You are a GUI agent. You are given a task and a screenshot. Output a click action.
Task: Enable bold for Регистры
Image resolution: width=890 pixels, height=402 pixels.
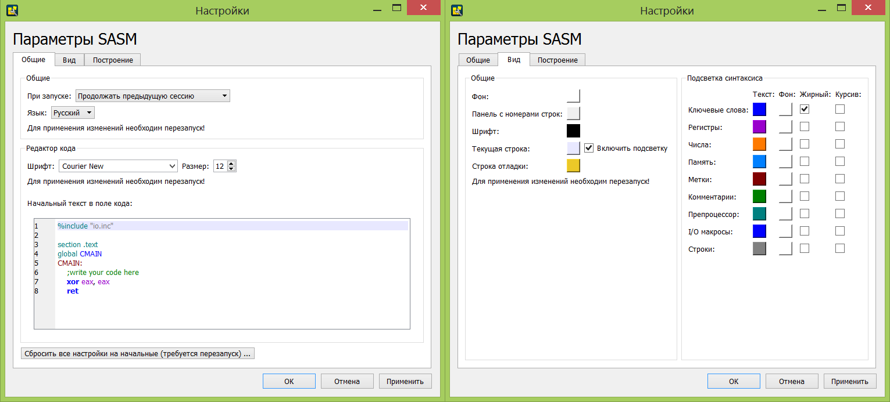(x=805, y=126)
